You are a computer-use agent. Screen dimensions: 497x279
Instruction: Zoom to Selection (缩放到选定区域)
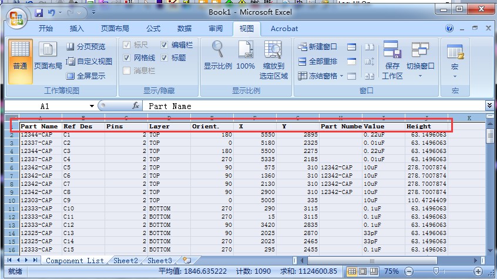click(274, 60)
